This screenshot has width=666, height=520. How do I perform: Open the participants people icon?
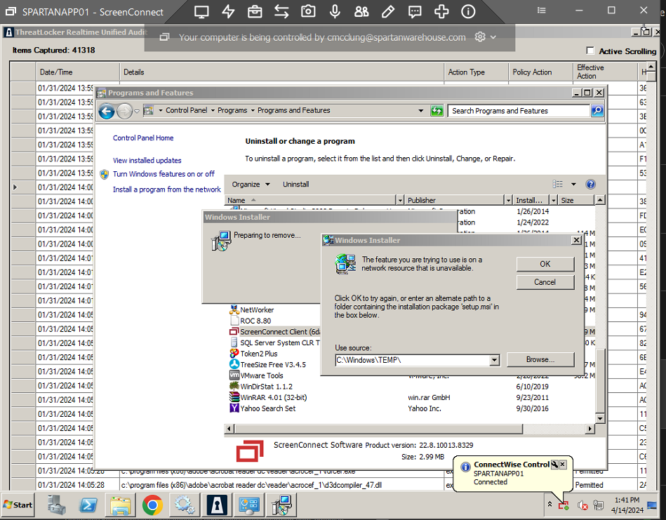click(x=361, y=11)
